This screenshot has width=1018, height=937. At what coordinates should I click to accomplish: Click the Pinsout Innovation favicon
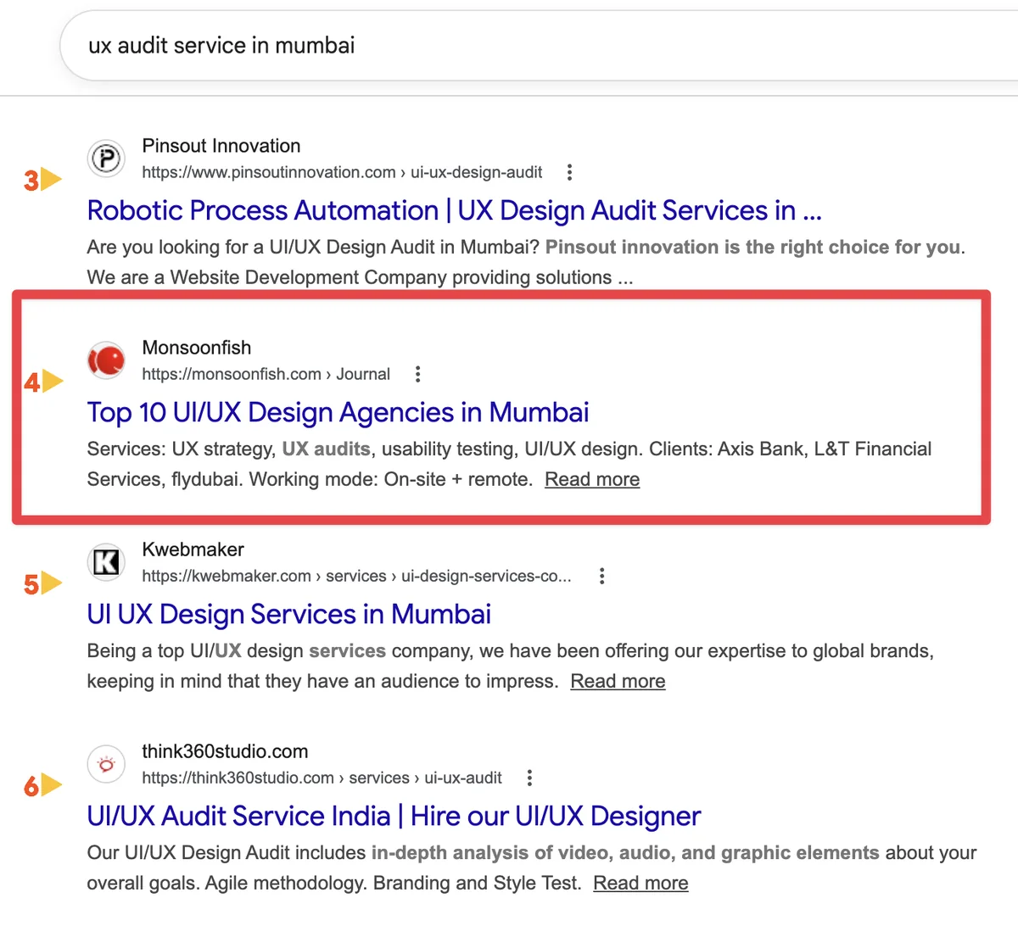(x=106, y=159)
